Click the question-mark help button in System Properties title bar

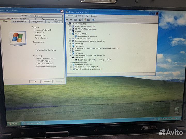pyautogui.click(x=58, y=11)
